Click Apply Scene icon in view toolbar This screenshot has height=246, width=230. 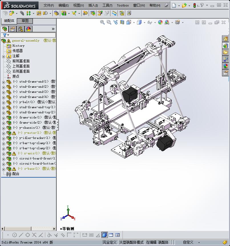[x=167, y=22]
